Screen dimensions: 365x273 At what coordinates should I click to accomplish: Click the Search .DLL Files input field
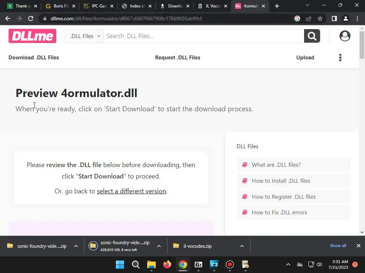pyautogui.click(x=204, y=36)
